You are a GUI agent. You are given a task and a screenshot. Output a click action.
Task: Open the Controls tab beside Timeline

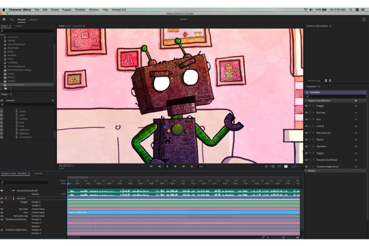[38, 173]
